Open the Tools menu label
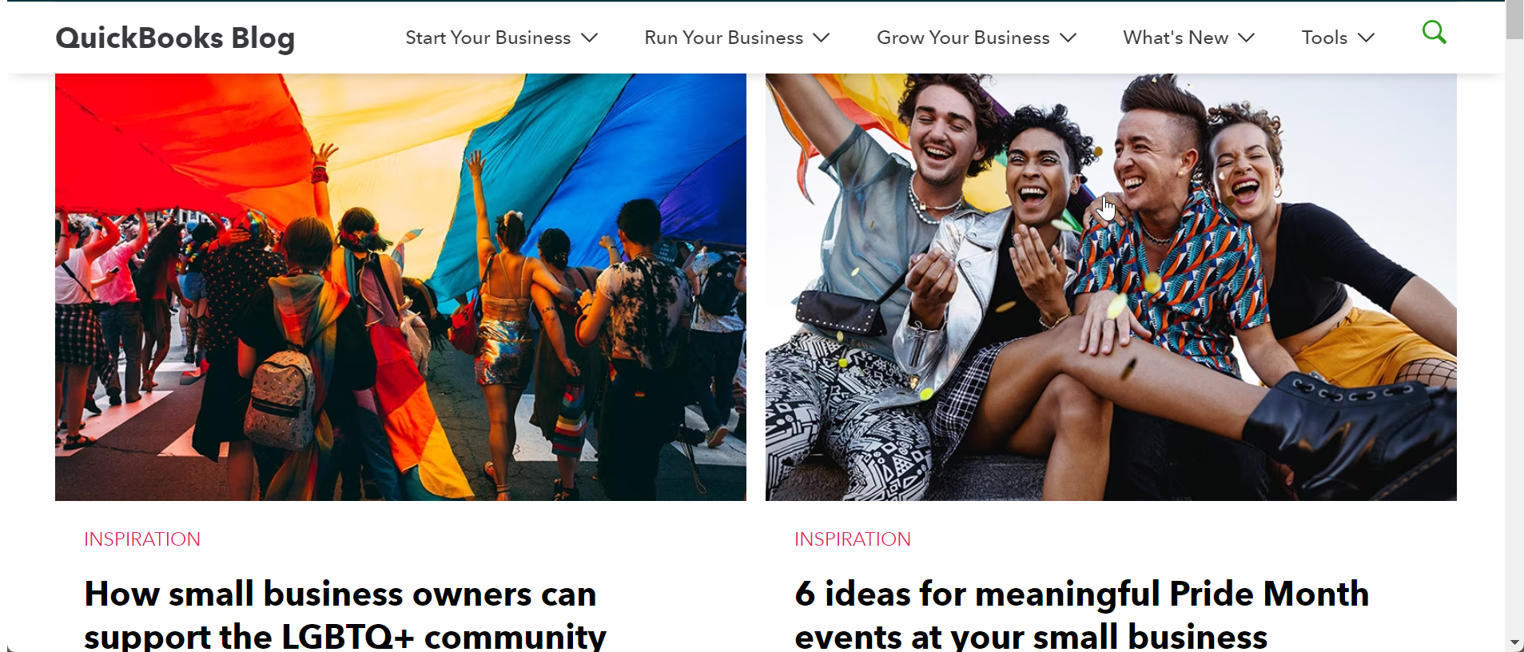 (x=1324, y=38)
